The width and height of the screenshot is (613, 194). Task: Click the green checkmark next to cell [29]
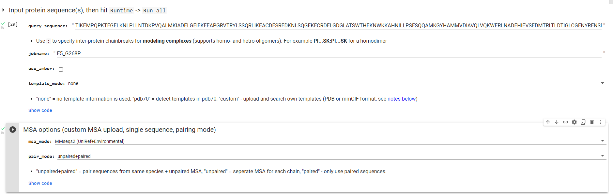pyautogui.click(x=3, y=23)
